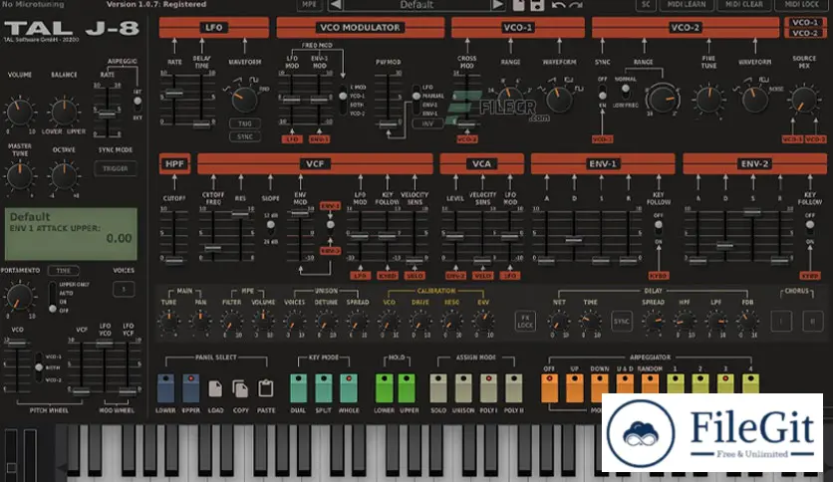Enable WHOLE key mode
Image resolution: width=833 pixels, height=482 pixels.
349,388
